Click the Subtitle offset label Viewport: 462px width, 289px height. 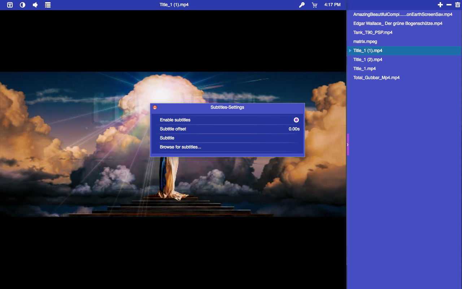173,129
